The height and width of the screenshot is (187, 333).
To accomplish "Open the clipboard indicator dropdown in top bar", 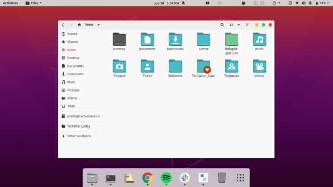I will pyautogui.click(x=276, y=3).
